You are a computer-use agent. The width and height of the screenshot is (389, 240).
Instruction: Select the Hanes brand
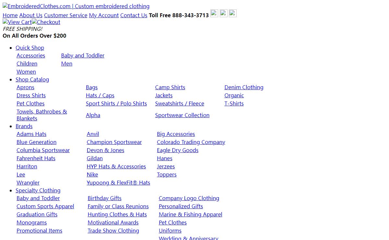click(165, 158)
